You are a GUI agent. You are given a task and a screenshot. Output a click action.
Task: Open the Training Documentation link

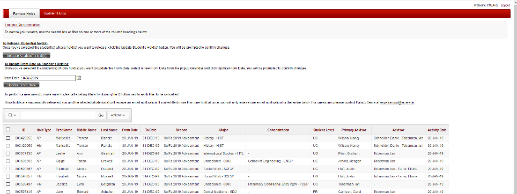tap(23, 25)
